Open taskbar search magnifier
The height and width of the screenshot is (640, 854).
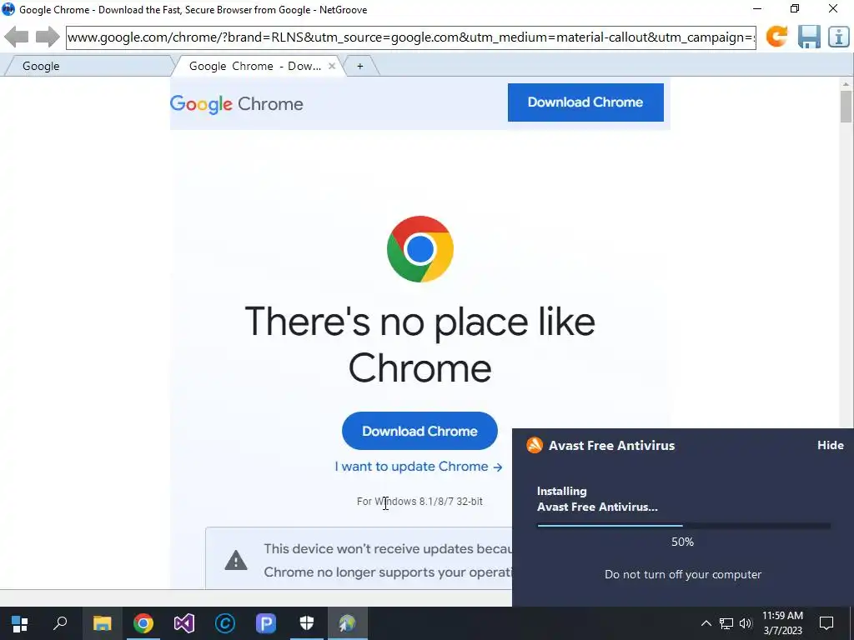pos(60,623)
